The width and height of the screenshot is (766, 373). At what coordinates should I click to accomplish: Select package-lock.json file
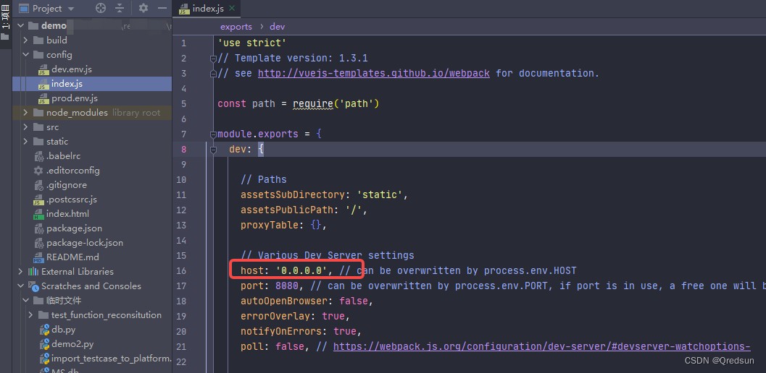85,243
